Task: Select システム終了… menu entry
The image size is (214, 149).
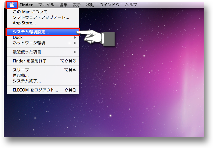Action: point(43,81)
